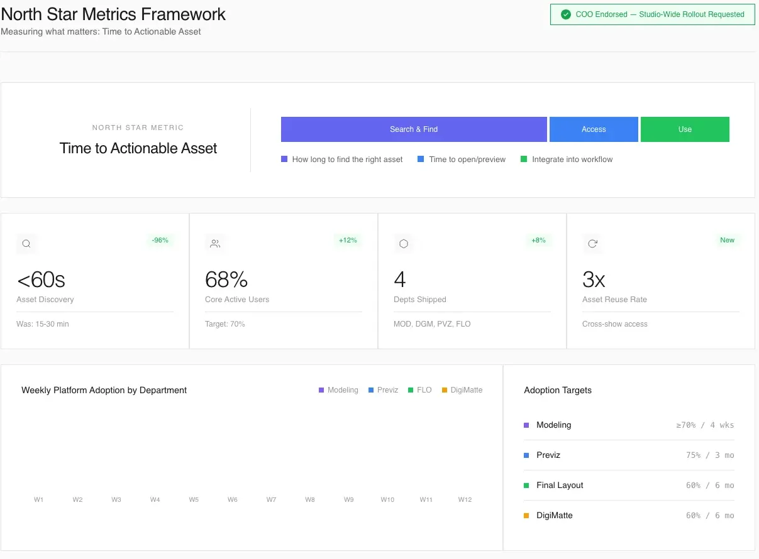Click the green checkmark on COO Endorsed badge
The height and width of the screenshot is (559, 759).
coord(565,14)
